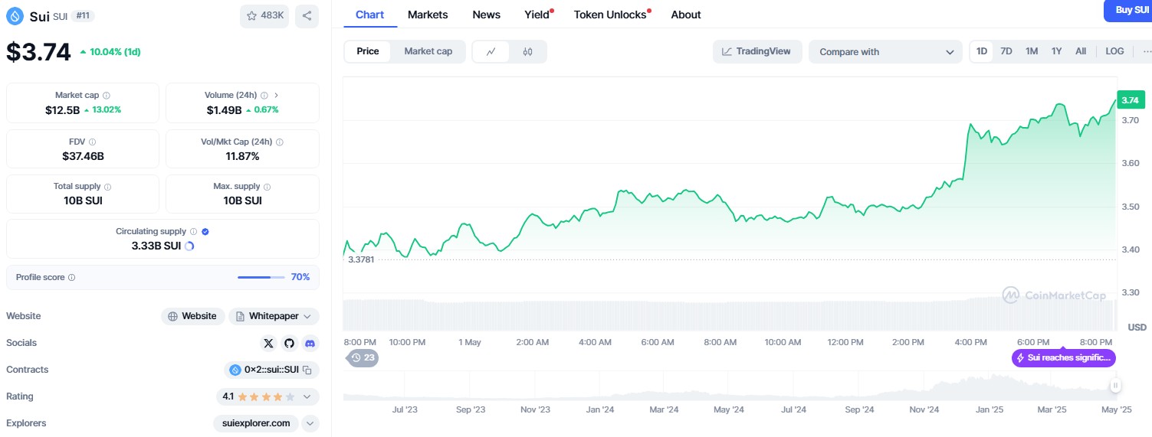Select the Price view toggle

(368, 51)
